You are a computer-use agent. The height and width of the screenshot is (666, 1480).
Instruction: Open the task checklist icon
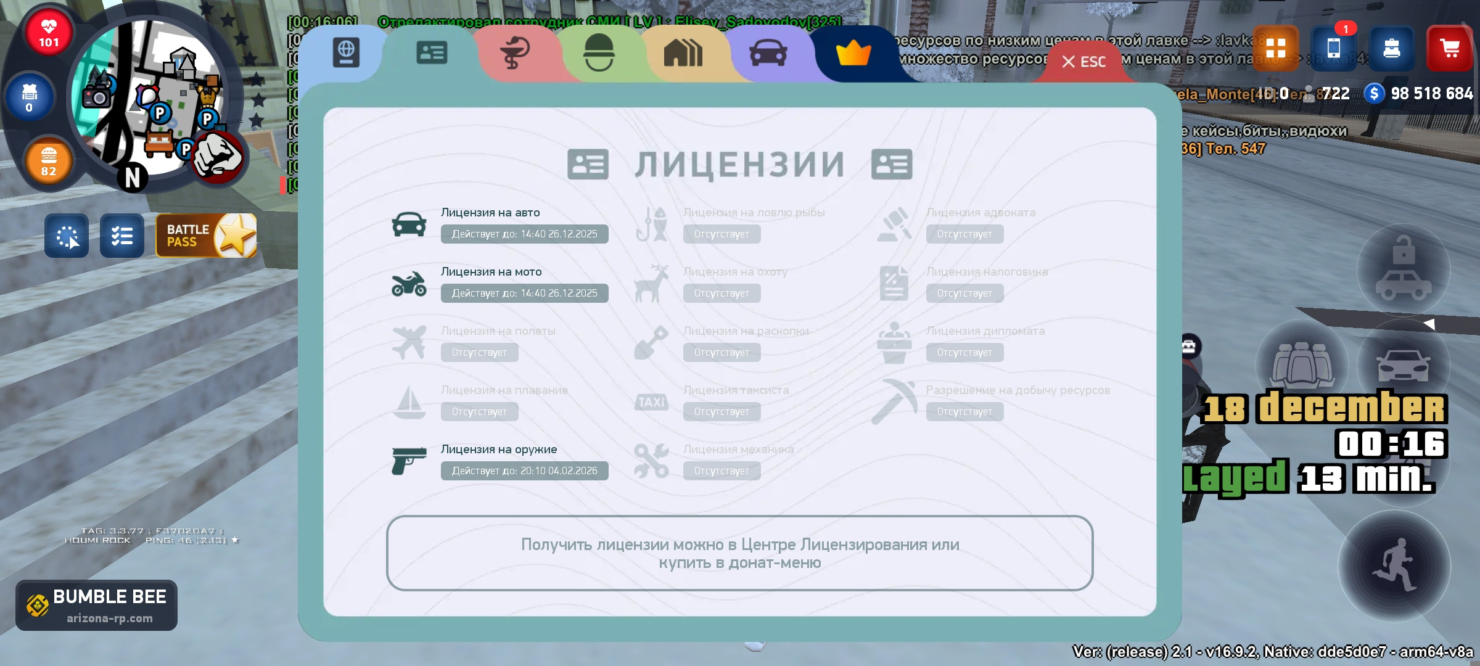pyautogui.click(x=122, y=236)
